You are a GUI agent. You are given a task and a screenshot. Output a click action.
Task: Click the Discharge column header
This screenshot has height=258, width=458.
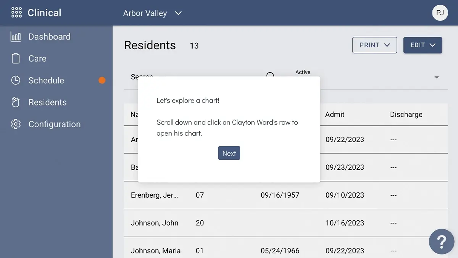(406, 115)
